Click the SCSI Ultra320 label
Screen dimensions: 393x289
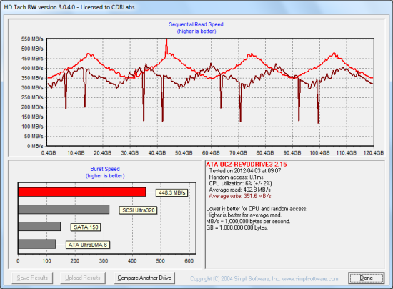(x=139, y=210)
